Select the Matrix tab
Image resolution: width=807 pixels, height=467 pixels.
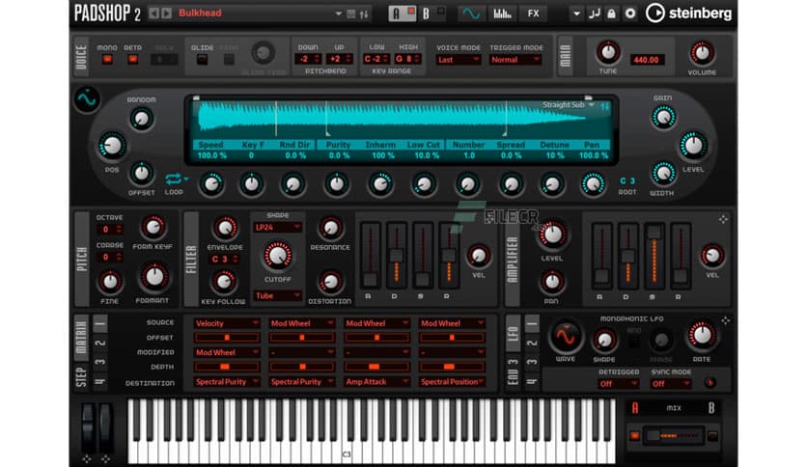[82, 337]
